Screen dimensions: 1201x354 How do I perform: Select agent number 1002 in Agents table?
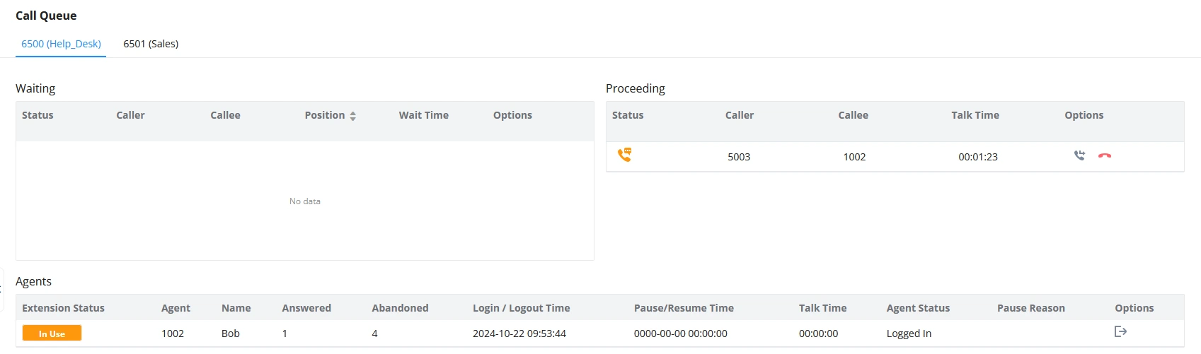click(x=173, y=334)
